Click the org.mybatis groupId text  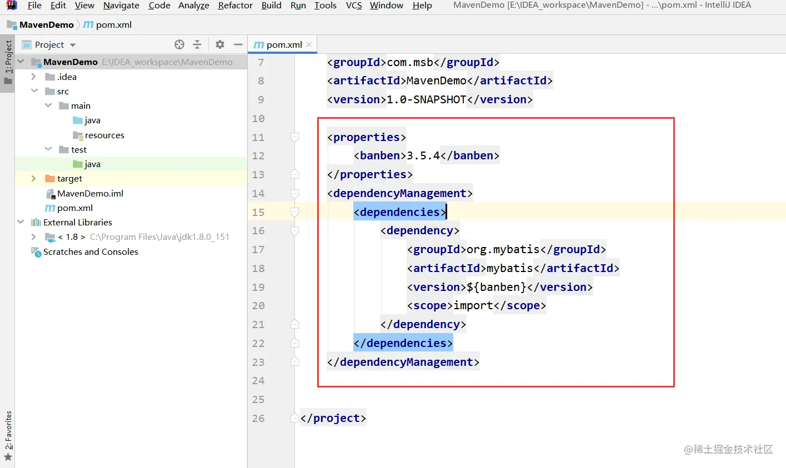tap(503, 249)
